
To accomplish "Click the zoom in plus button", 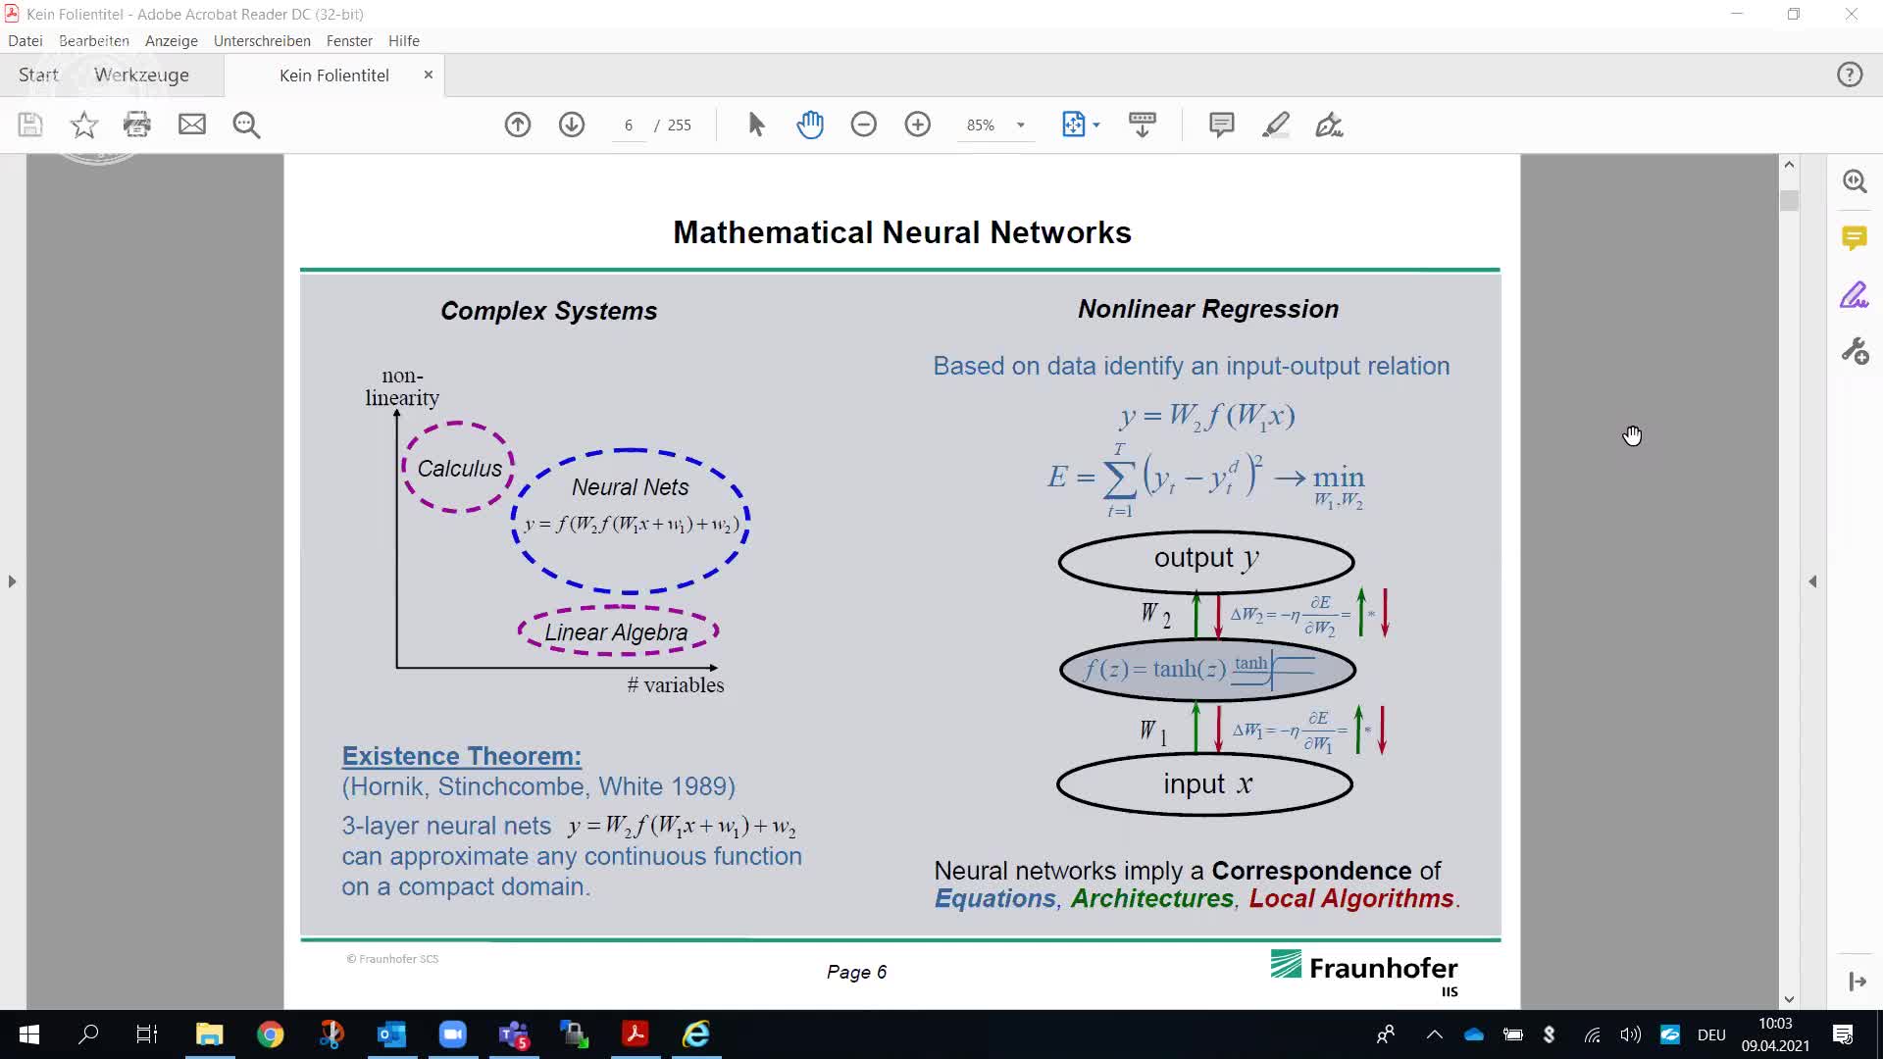I will click(918, 125).
